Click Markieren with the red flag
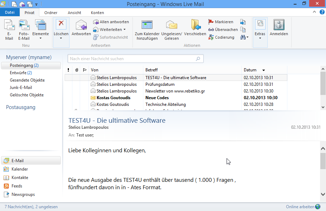The height and width of the screenshot is (211, 326). tap(221, 22)
